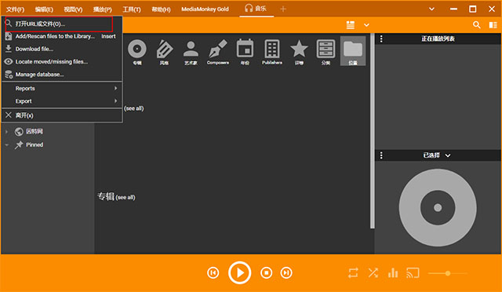Toggle the right side panel layout

coord(493,25)
